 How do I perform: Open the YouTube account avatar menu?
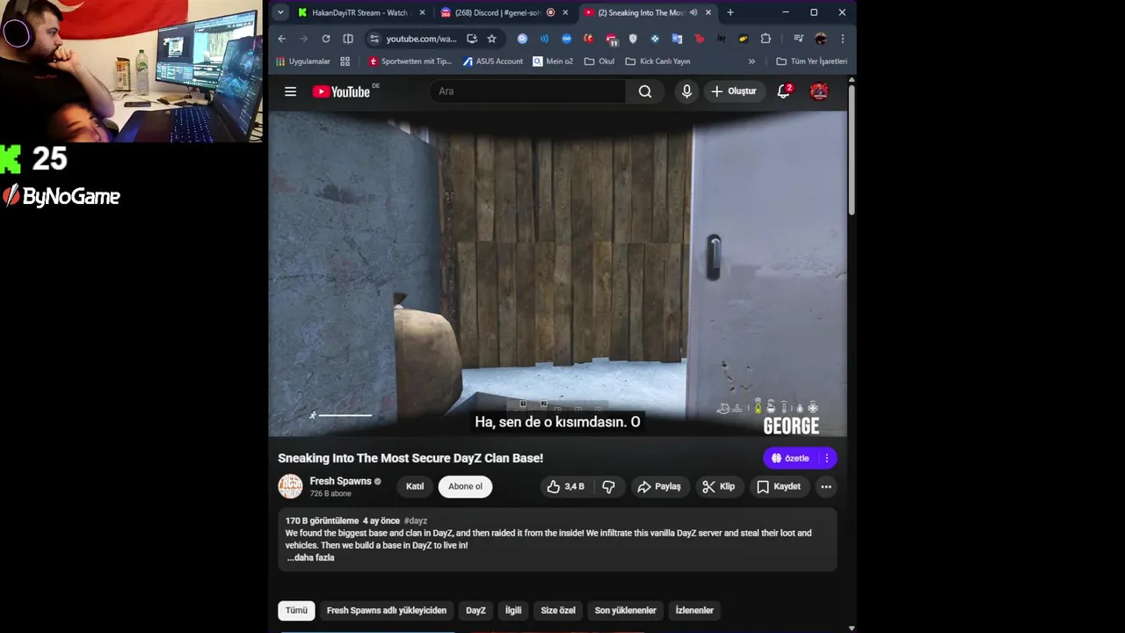click(x=819, y=91)
